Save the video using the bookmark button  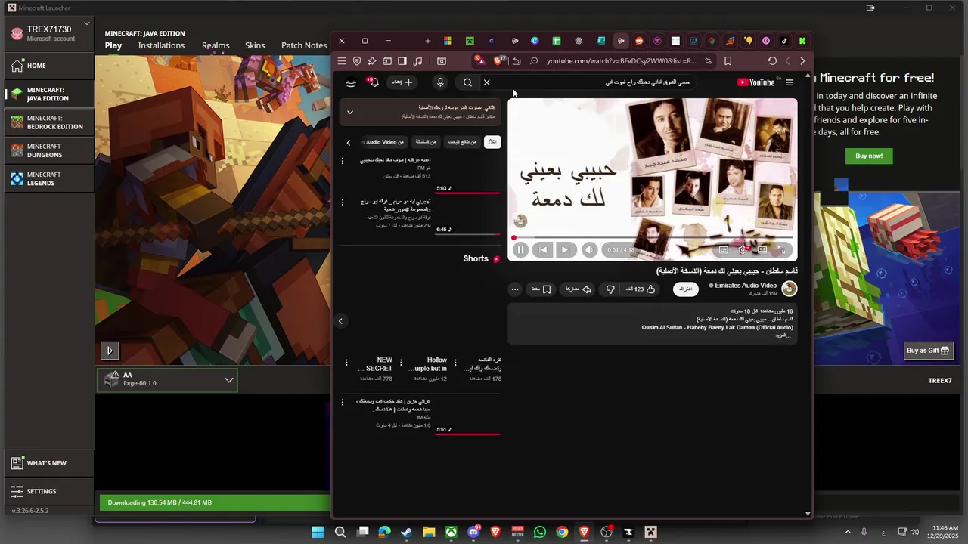[x=541, y=289]
